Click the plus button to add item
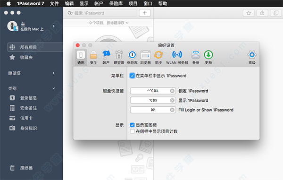283x180 pixels. click(x=145, y=13)
